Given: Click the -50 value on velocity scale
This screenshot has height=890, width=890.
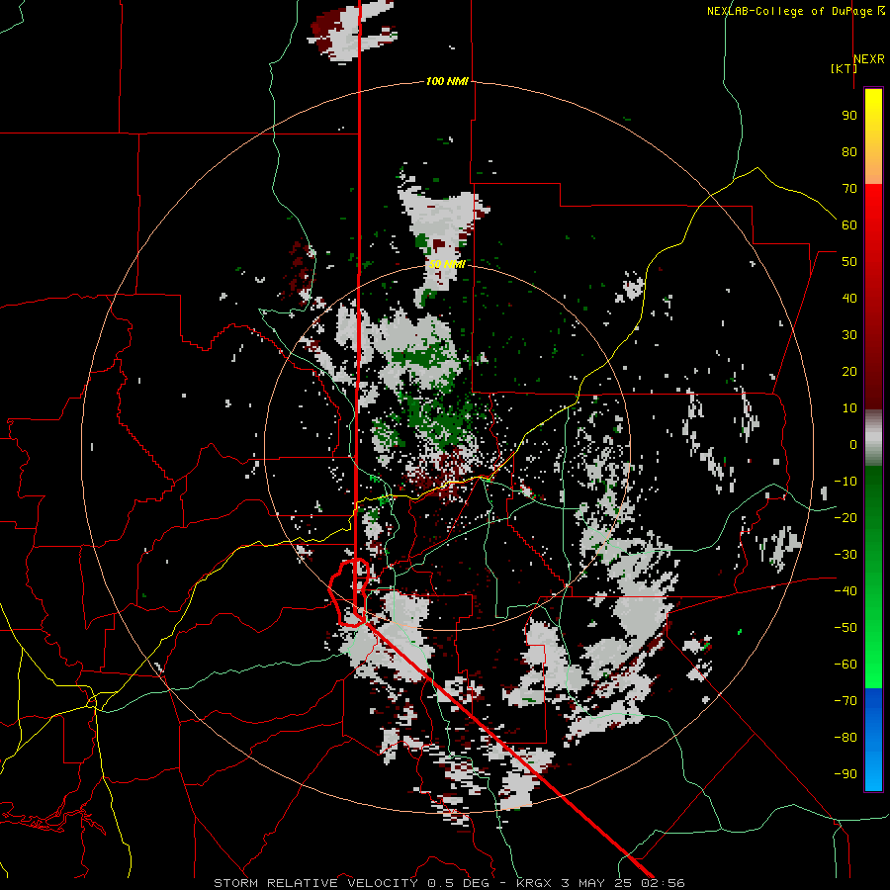Looking at the screenshot, I should (845, 628).
